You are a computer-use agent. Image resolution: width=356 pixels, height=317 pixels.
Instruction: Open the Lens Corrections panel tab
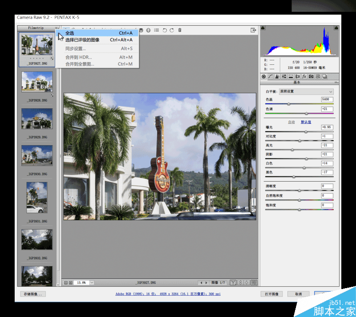[297, 77]
